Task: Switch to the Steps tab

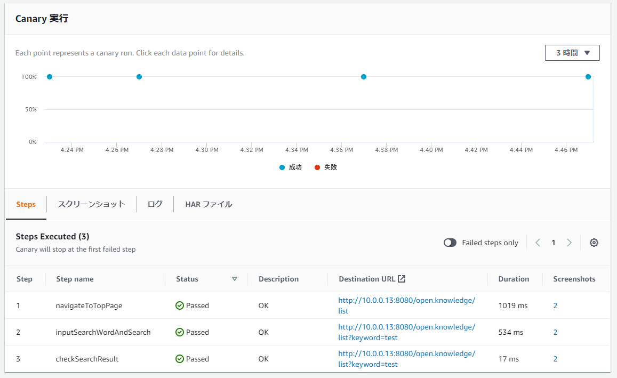Action: 26,205
